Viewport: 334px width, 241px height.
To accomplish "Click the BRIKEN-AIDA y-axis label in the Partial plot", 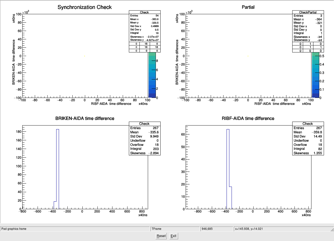I will (x=177, y=62).
